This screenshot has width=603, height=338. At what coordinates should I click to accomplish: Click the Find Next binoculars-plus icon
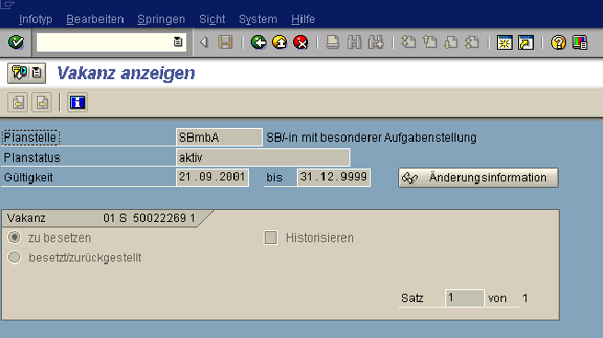coord(375,41)
